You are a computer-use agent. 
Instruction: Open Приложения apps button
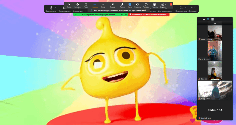click(181, 9)
